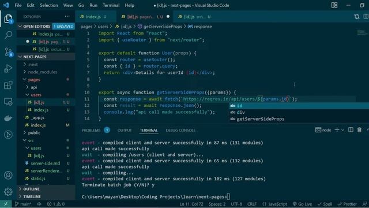Click the Explorer more actions ellipsis
369x208 pixels.
[x=67, y=16]
